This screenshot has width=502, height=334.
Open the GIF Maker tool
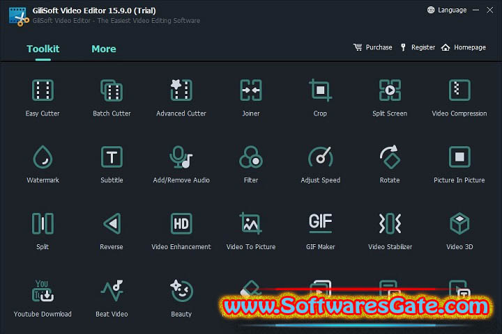pos(320,232)
